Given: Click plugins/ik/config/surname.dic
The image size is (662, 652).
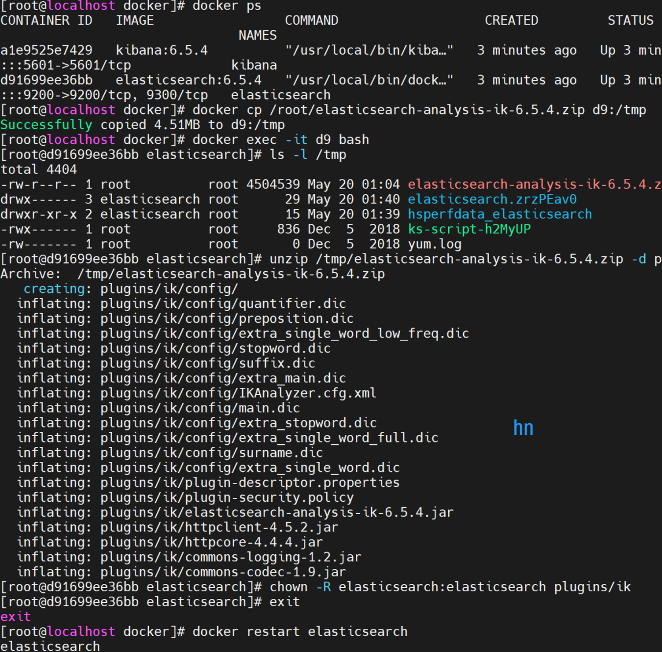Looking at the screenshot, I should point(212,453).
